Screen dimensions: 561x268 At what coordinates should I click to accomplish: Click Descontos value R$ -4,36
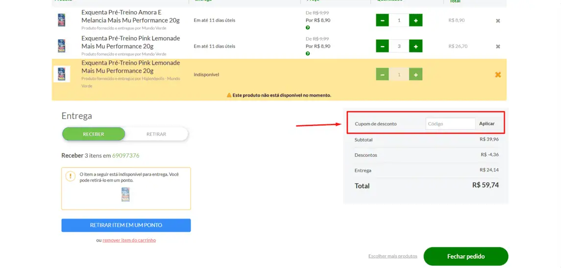coord(490,154)
